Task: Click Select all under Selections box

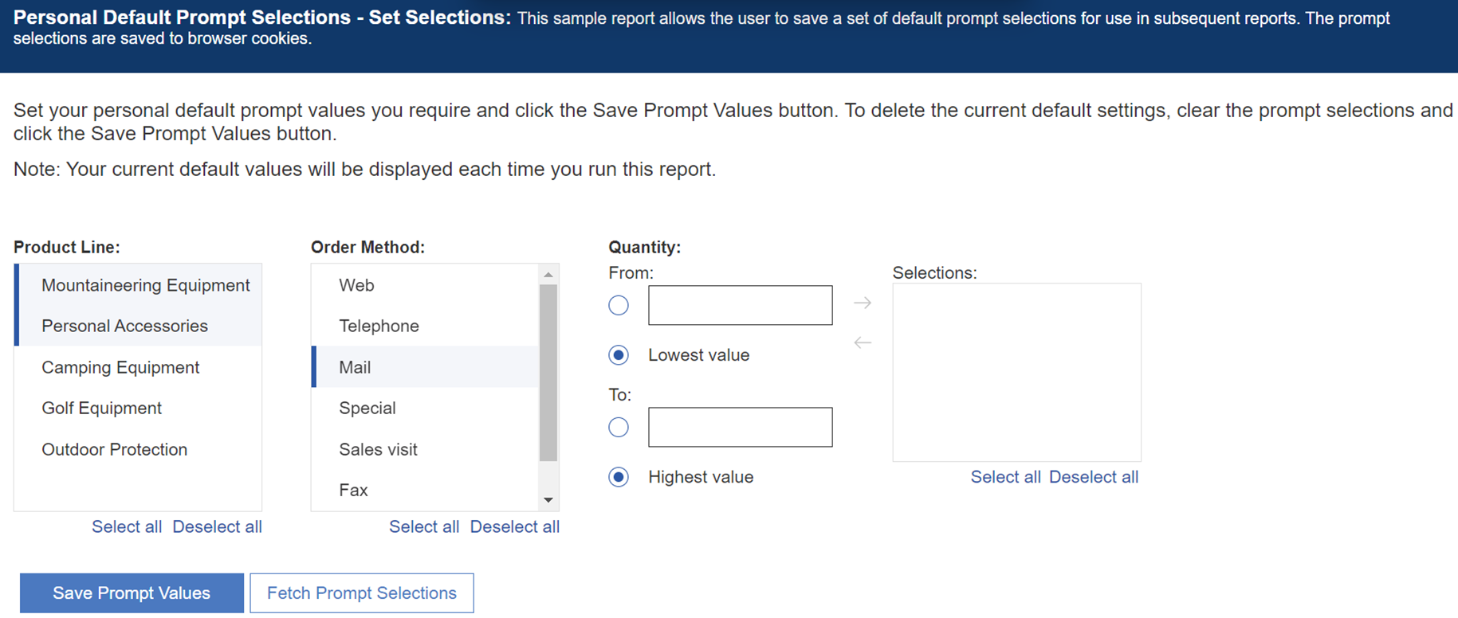Action: click(x=1005, y=477)
